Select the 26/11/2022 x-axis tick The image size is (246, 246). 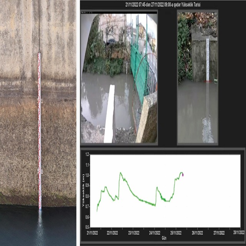coord(197,233)
